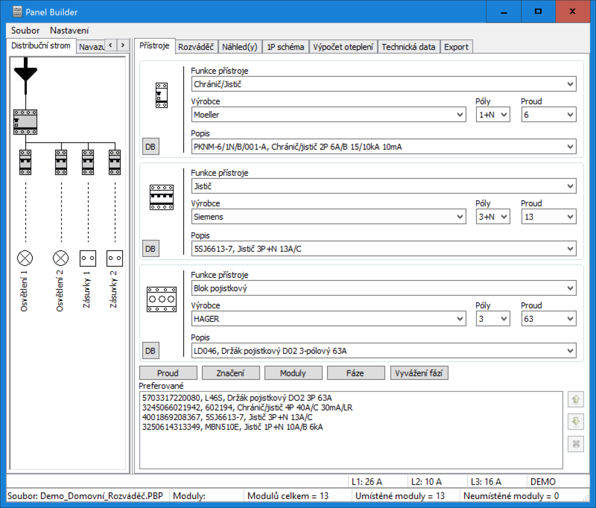This screenshot has height=508, width=596.
Task: Select the Distribuční strom tab
Action: 41,45
